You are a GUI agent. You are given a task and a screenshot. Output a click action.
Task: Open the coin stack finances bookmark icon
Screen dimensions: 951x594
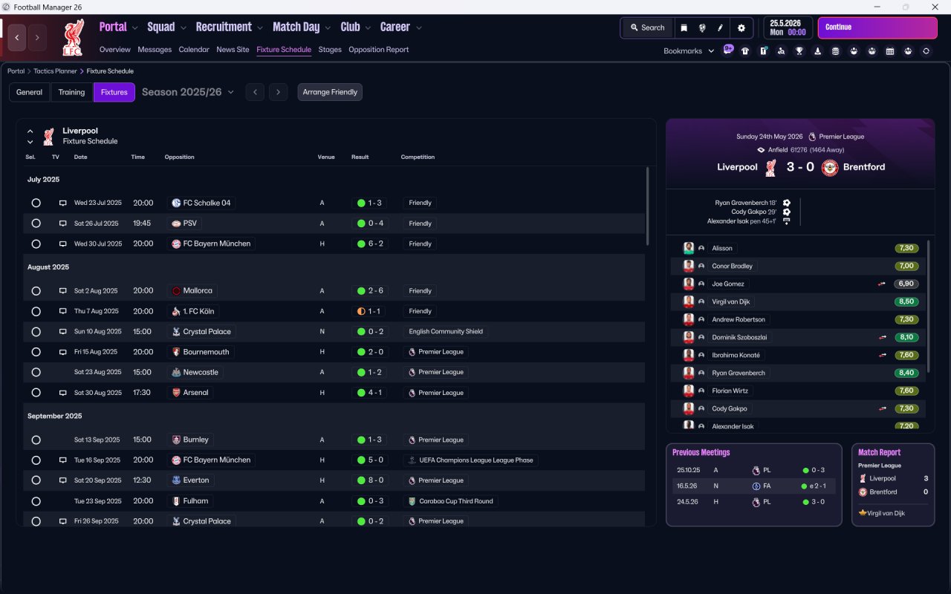tap(836, 51)
